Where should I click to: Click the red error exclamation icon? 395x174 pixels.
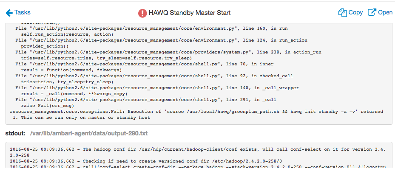coord(142,13)
